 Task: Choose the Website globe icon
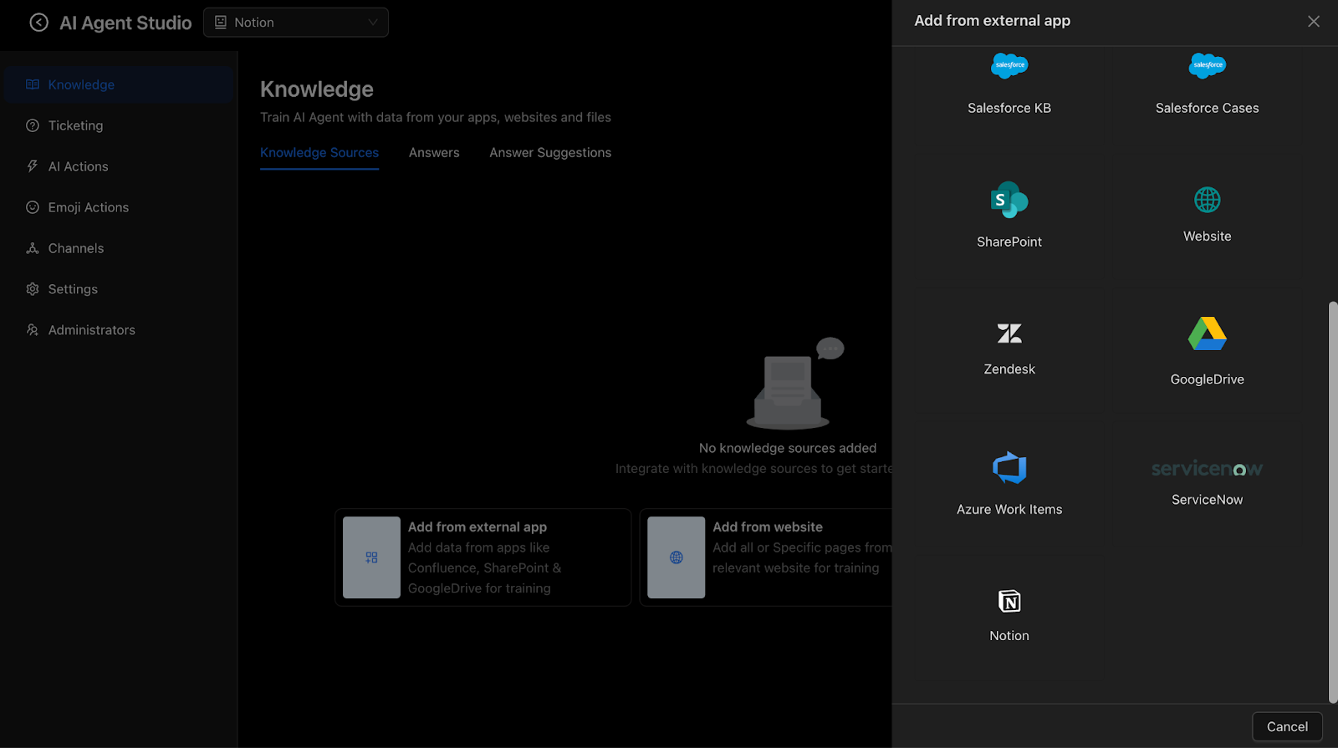coord(1208,200)
